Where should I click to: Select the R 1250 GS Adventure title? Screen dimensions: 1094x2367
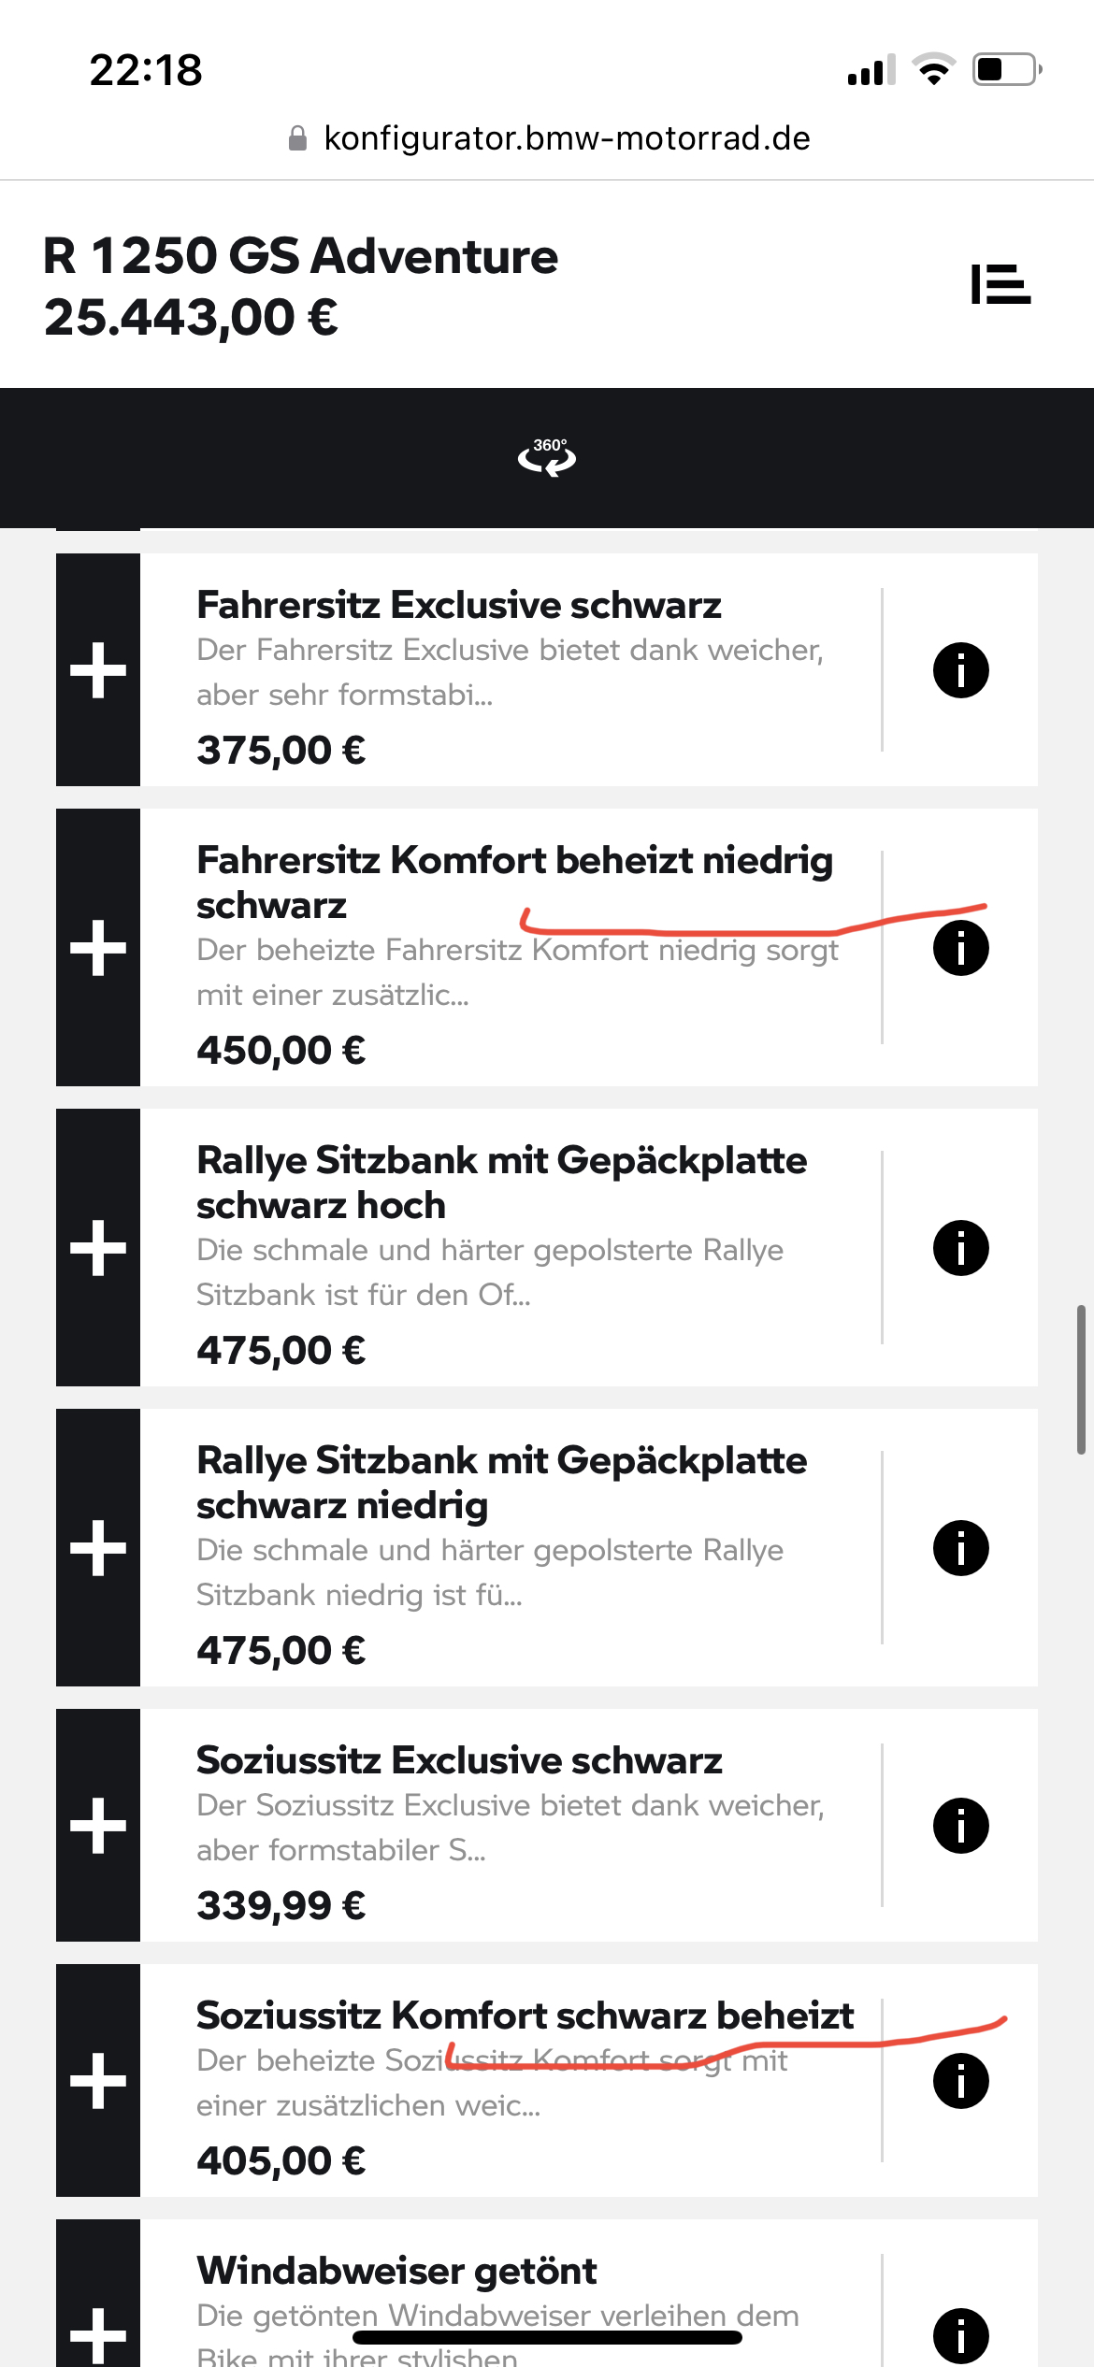pos(300,256)
